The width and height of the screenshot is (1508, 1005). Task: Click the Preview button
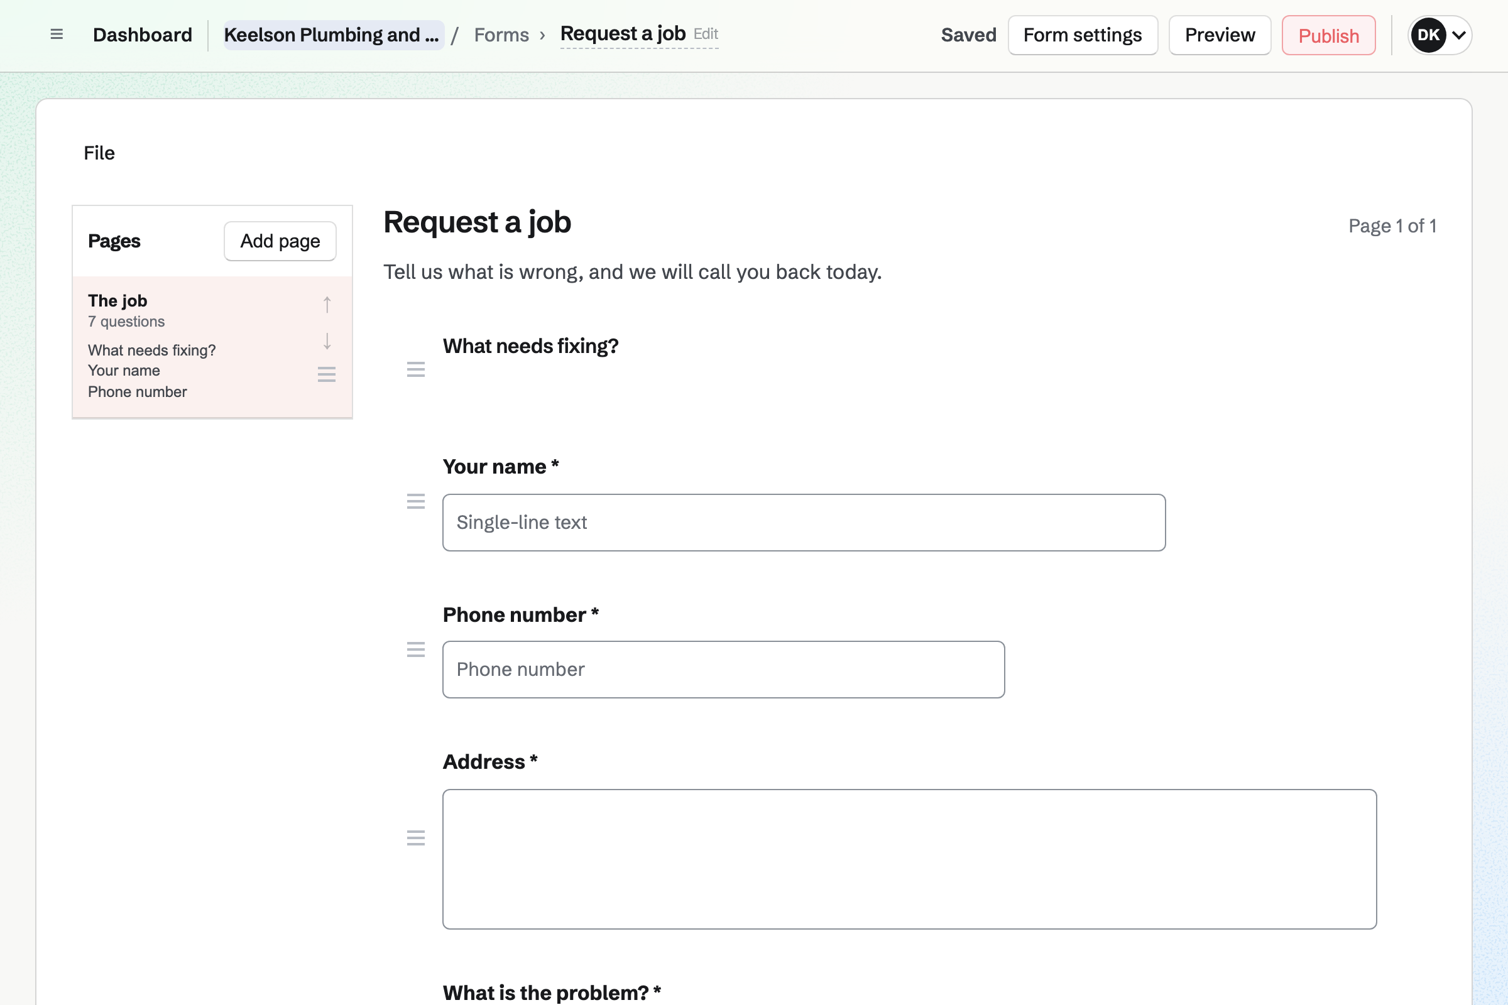click(x=1220, y=35)
